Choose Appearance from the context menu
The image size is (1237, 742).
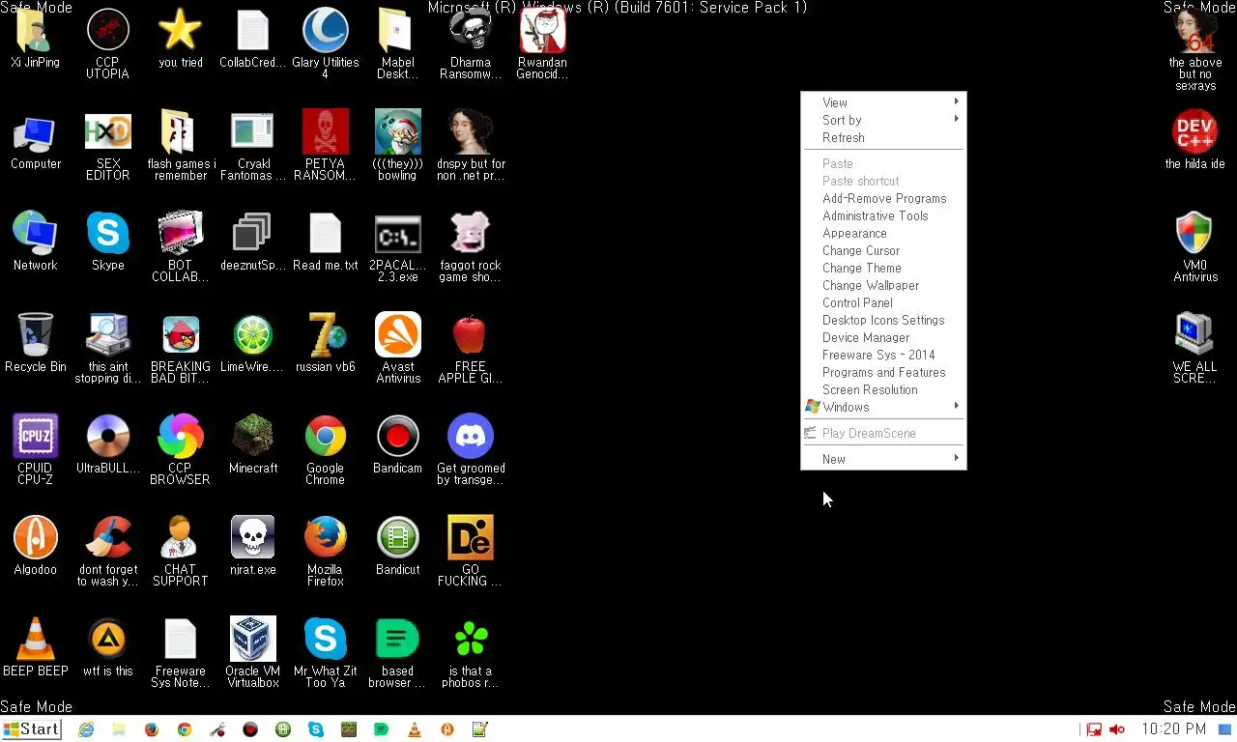pos(883,233)
